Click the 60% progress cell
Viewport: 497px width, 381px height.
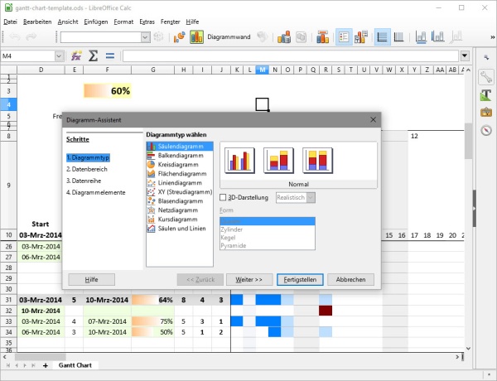(x=108, y=91)
